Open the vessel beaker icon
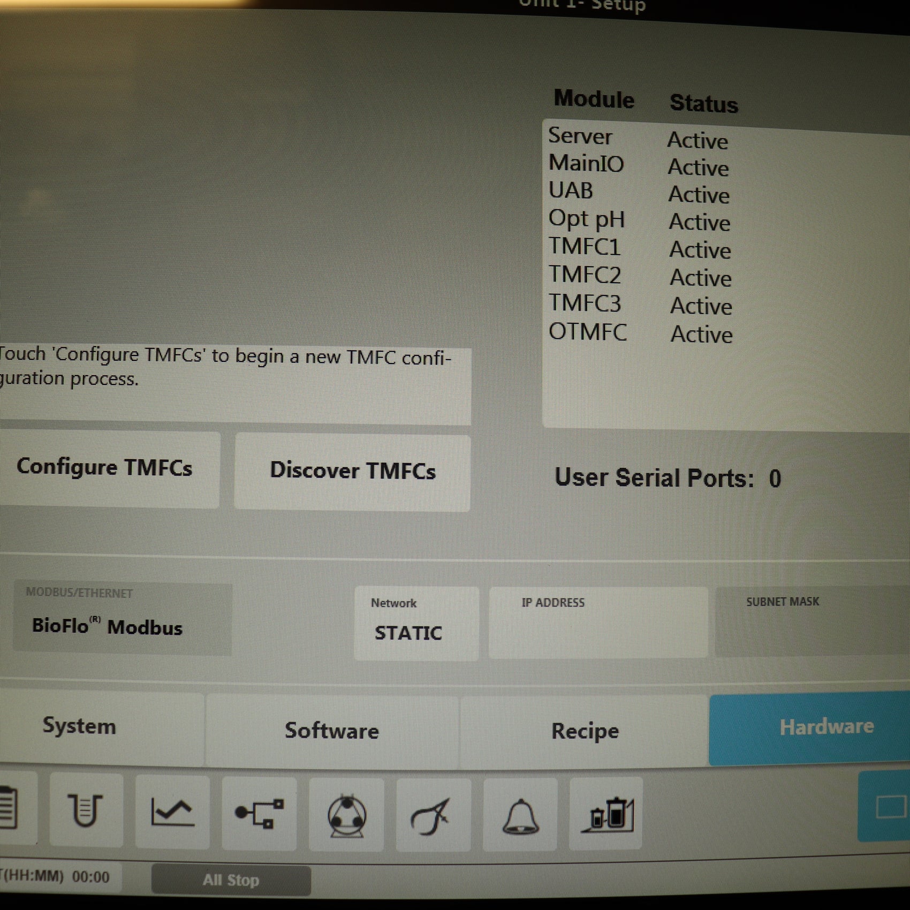The image size is (910, 910). [86, 809]
